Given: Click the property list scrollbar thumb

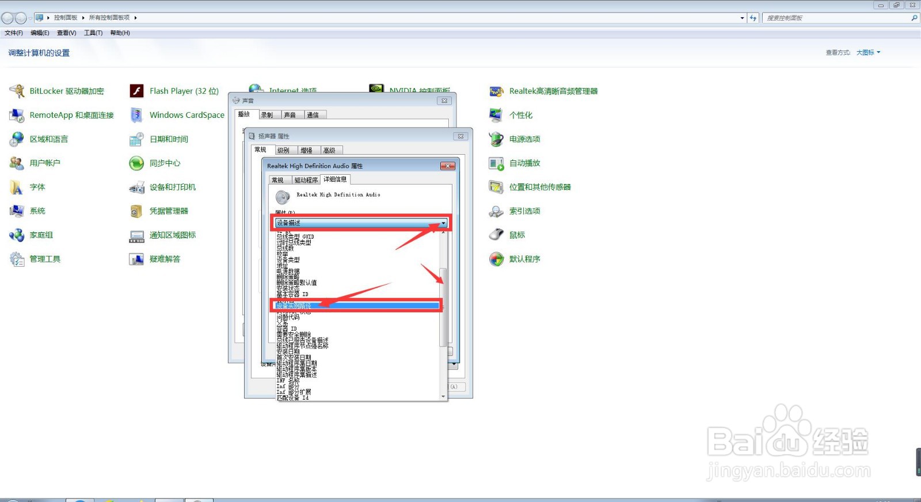Looking at the screenshot, I should (x=443, y=307).
